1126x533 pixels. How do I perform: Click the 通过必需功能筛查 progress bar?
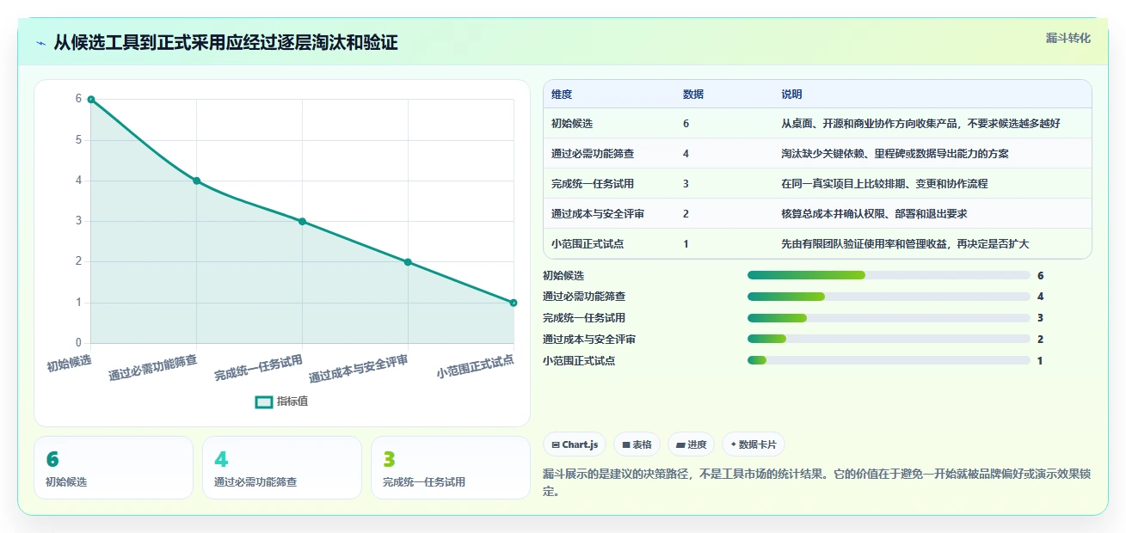889,297
